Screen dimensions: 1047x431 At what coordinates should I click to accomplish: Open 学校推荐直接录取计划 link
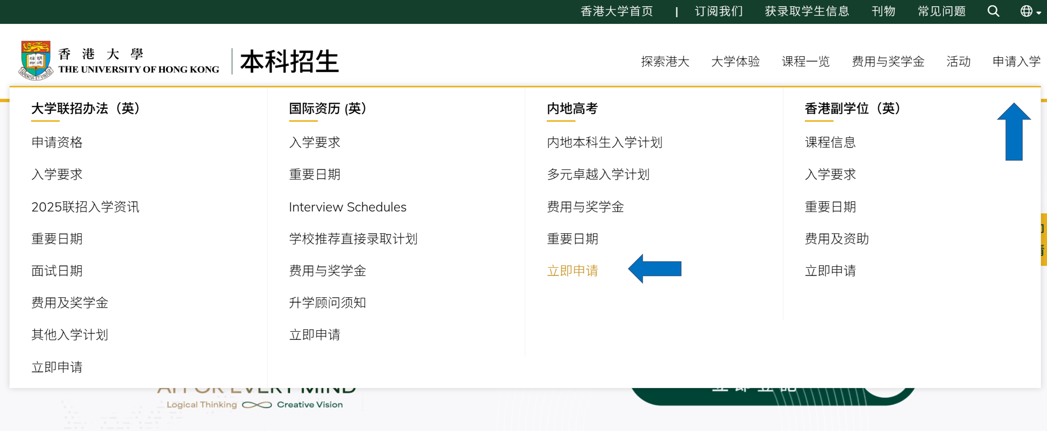pyautogui.click(x=353, y=239)
